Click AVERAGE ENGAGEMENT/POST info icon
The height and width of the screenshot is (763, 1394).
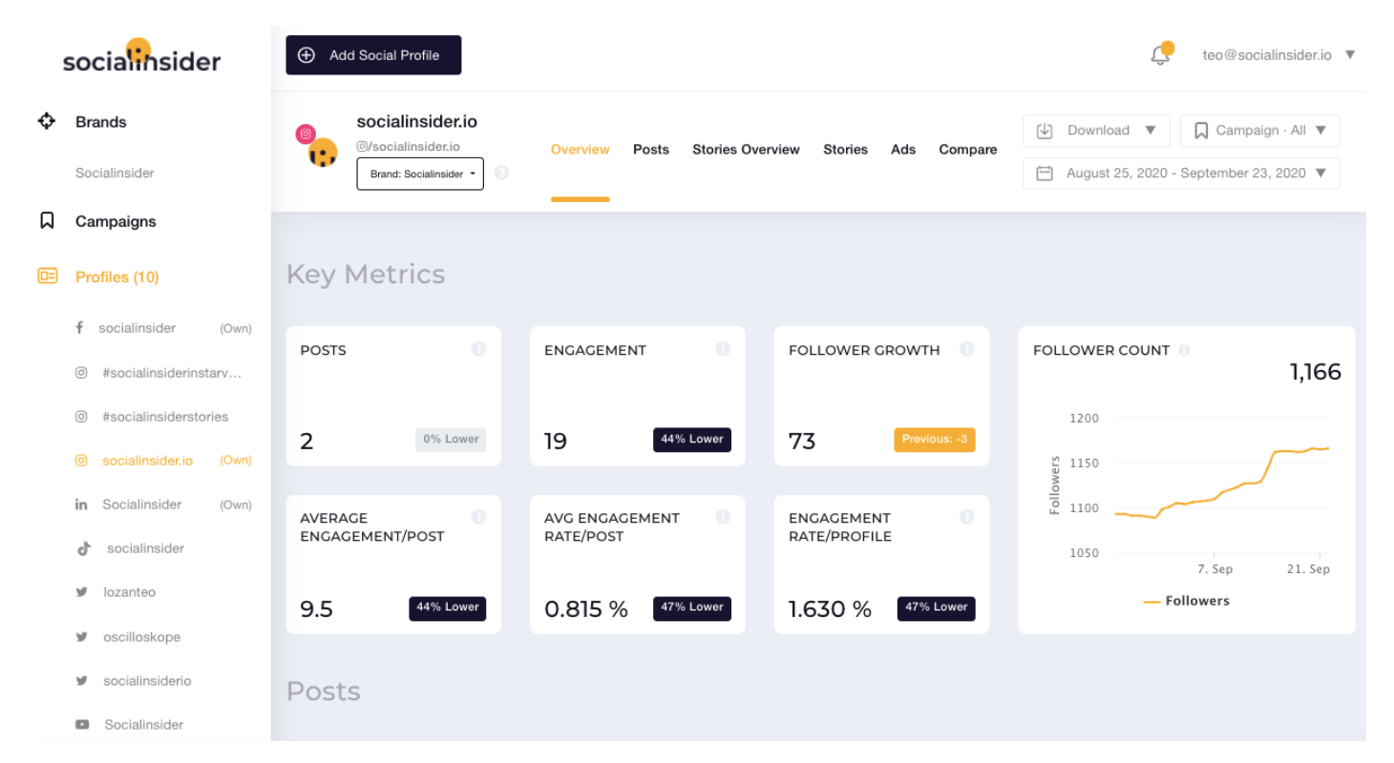478,517
